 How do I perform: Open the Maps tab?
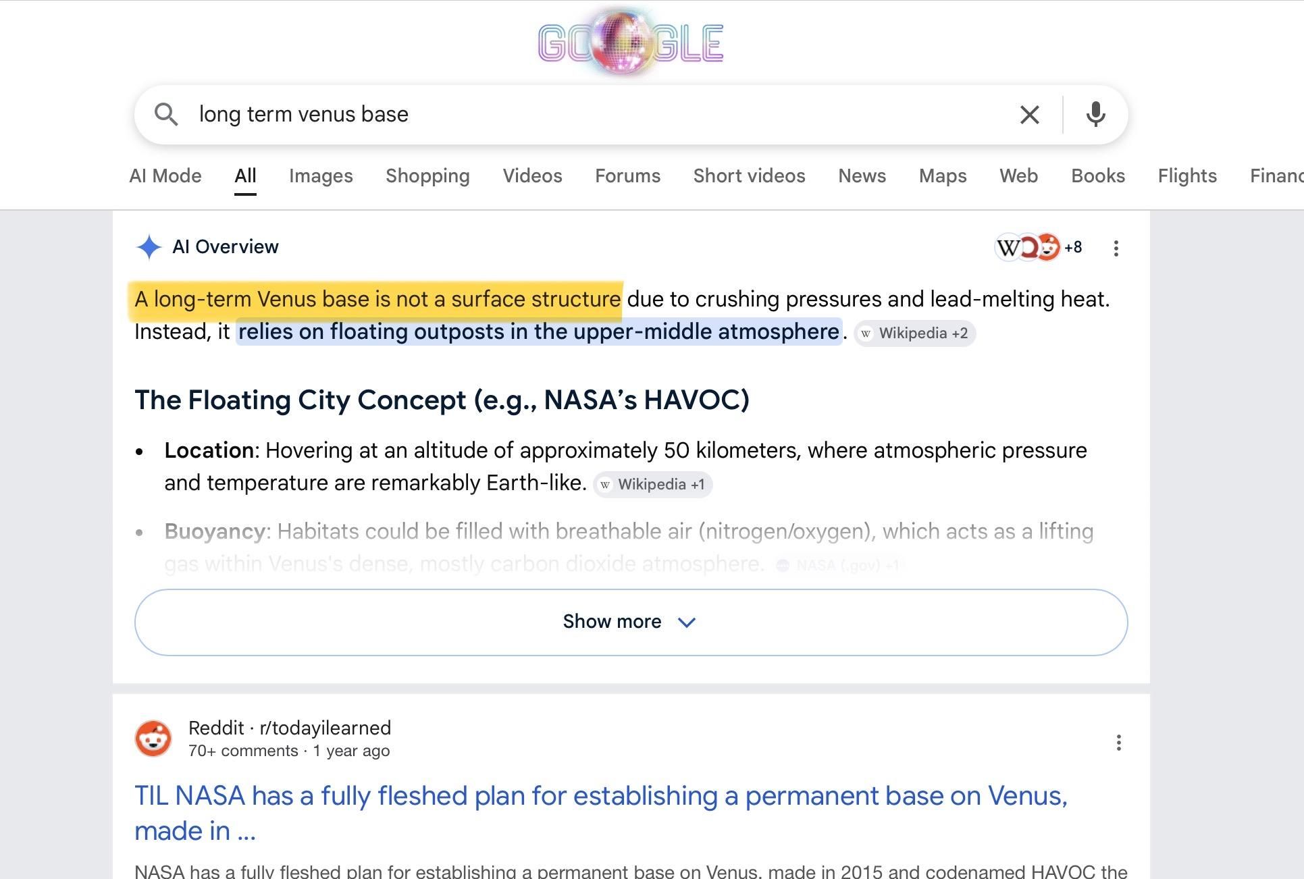[x=943, y=176]
